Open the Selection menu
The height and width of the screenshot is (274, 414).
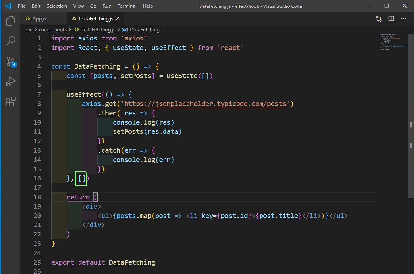pos(56,6)
